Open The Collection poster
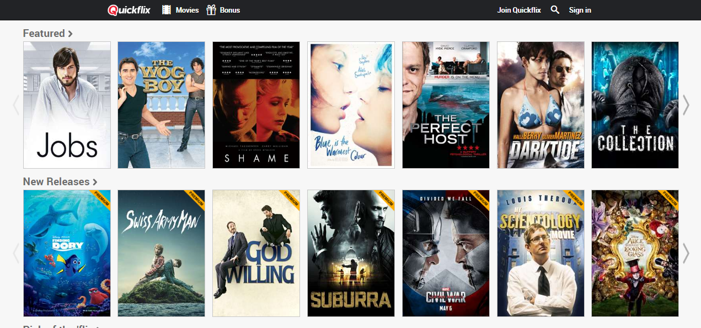 [x=635, y=105]
